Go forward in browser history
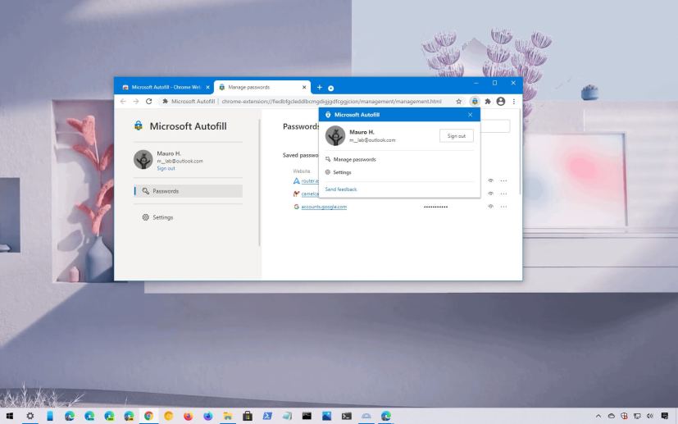The height and width of the screenshot is (424, 678). click(136, 101)
